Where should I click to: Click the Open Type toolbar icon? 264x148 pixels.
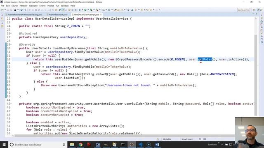tap(115, 10)
